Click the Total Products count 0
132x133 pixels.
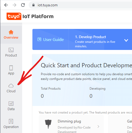point(42,96)
